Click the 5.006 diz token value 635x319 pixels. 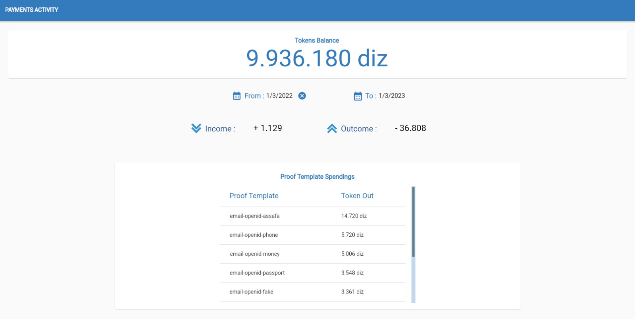tap(352, 254)
